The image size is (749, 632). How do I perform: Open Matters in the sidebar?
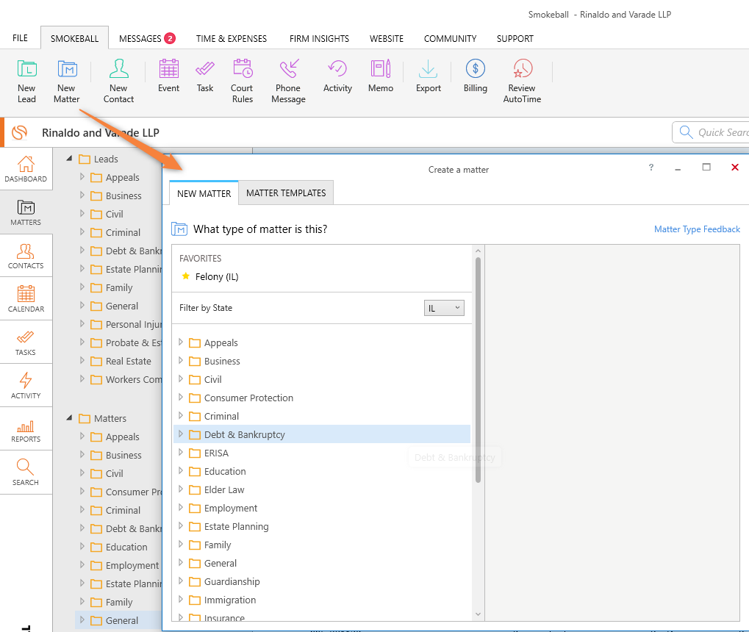26,212
